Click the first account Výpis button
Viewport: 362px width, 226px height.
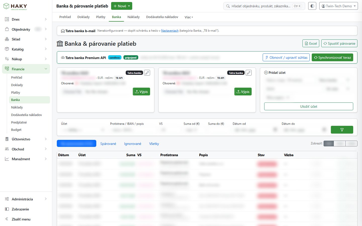pyautogui.click(x=141, y=92)
